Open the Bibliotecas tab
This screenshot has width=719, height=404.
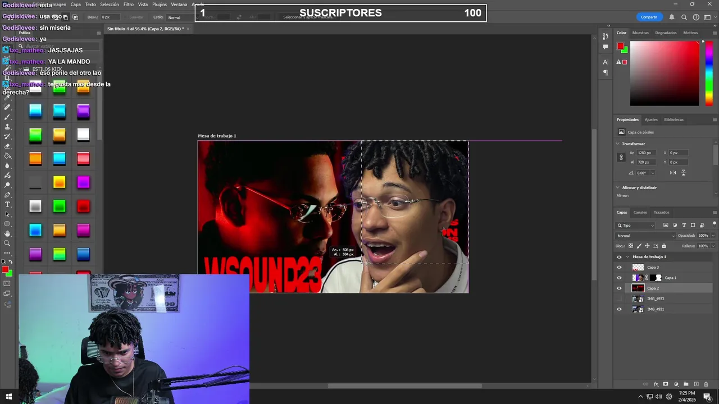[x=674, y=120]
